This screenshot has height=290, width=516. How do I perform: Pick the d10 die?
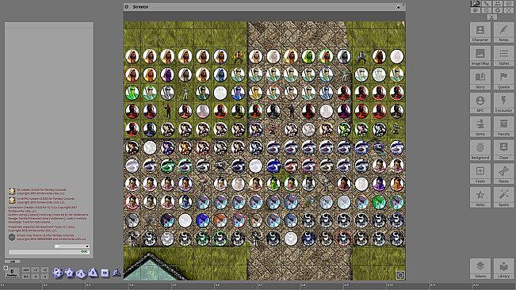[x=81, y=273]
